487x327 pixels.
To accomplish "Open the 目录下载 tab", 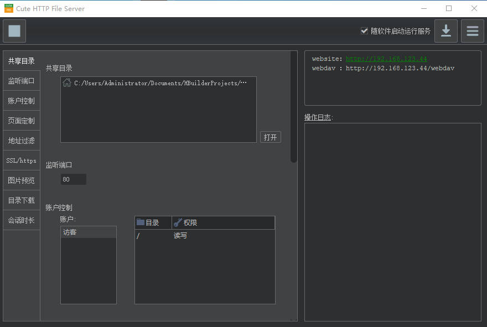I will pos(22,200).
